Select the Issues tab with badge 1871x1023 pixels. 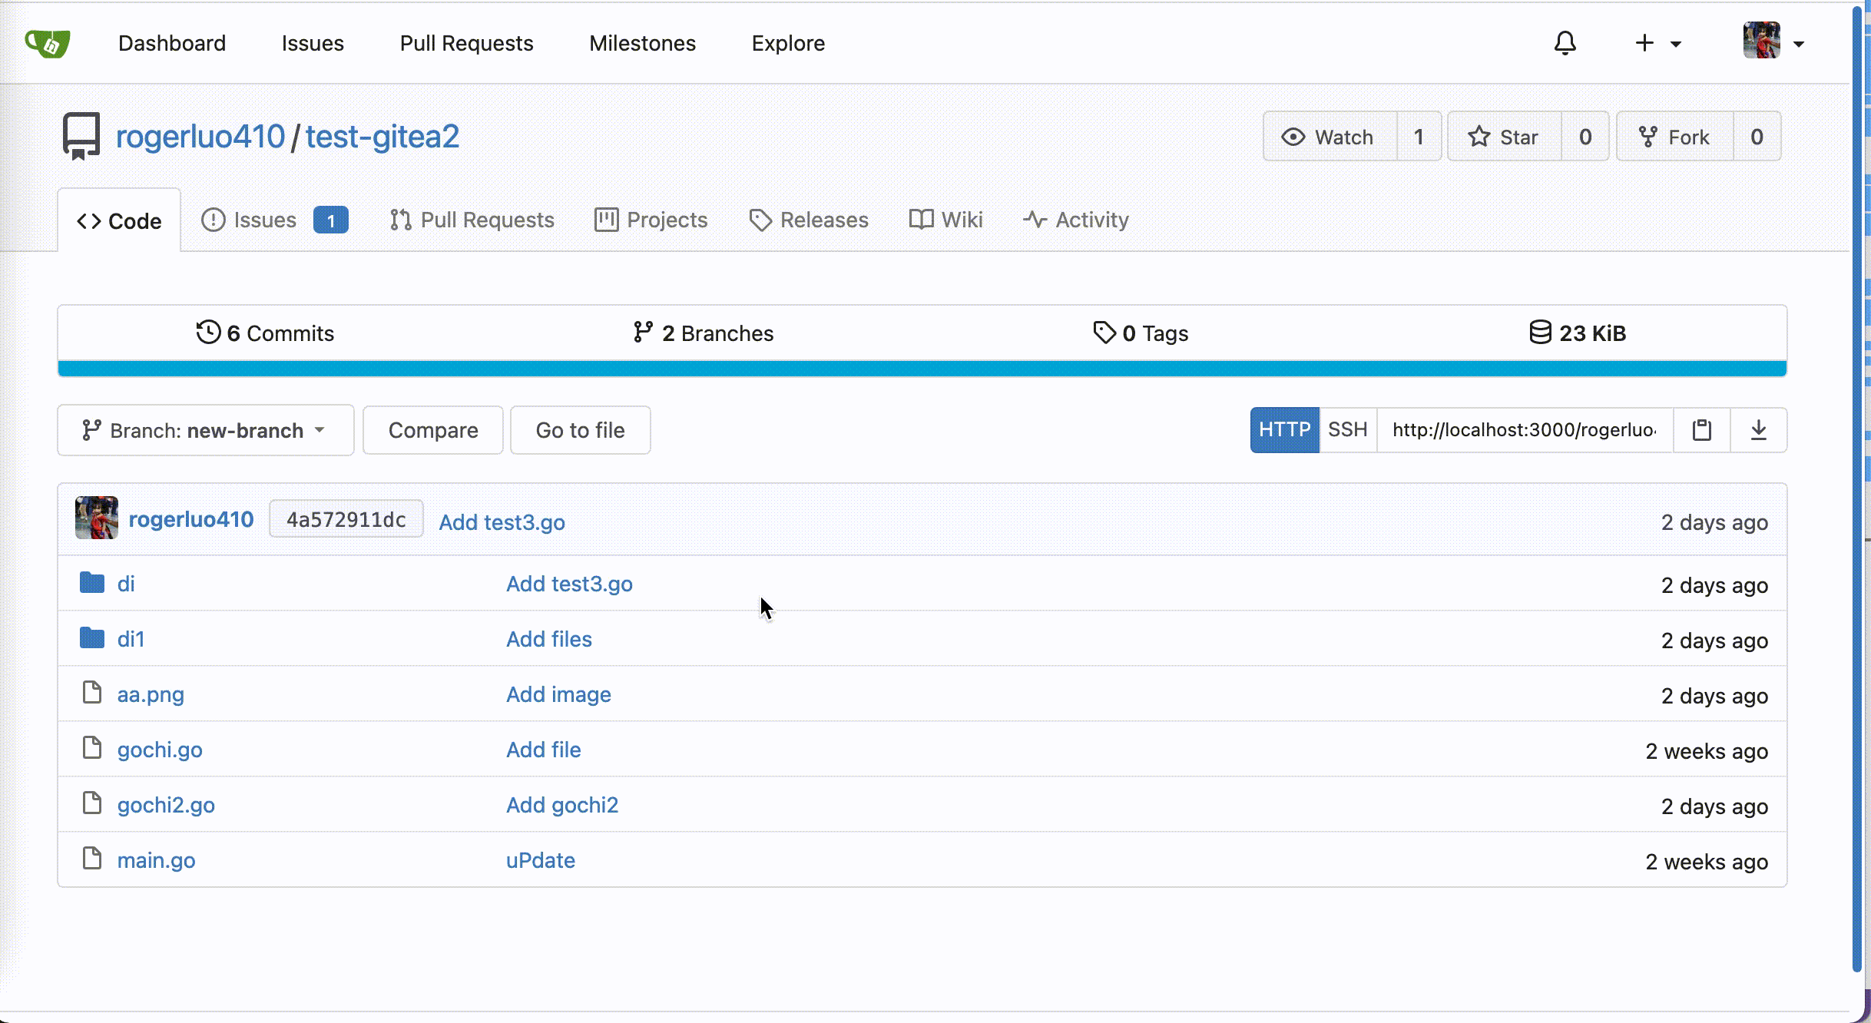coord(273,219)
